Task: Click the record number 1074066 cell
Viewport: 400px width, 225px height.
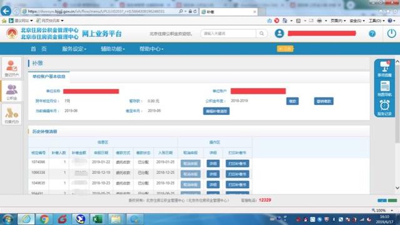Action: click(38, 162)
